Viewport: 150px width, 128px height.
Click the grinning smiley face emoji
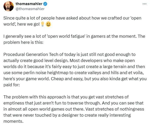coord(48,24)
